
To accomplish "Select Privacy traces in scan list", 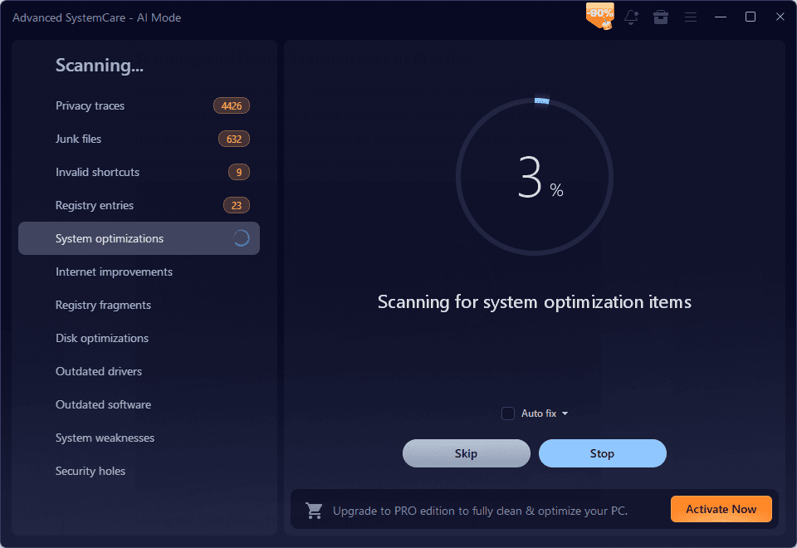I will click(139, 105).
